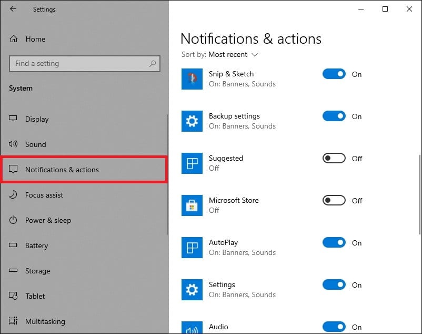The width and height of the screenshot is (422, 334).
Task: Disable Settings app notifications toggle
Action: point(334,284)
